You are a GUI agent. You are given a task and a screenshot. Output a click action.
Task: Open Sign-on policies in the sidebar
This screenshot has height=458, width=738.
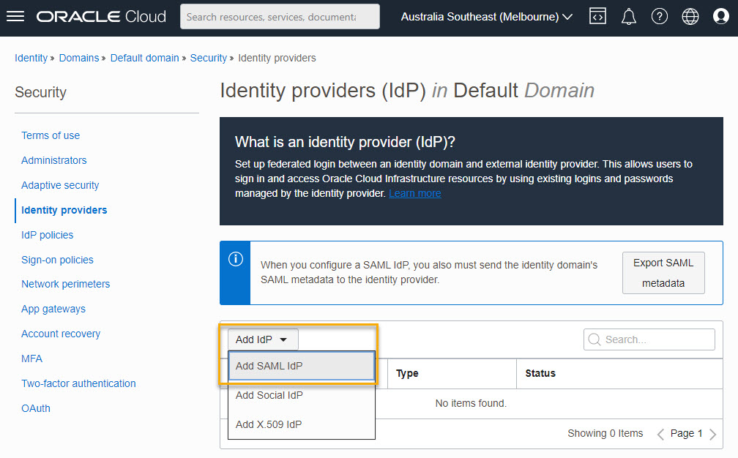(x=57, y=260)
